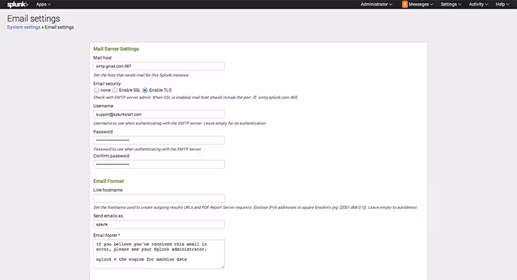Click the Confirm password field
The width and height of the screenshot is (517, 280).
coord(159,164)
